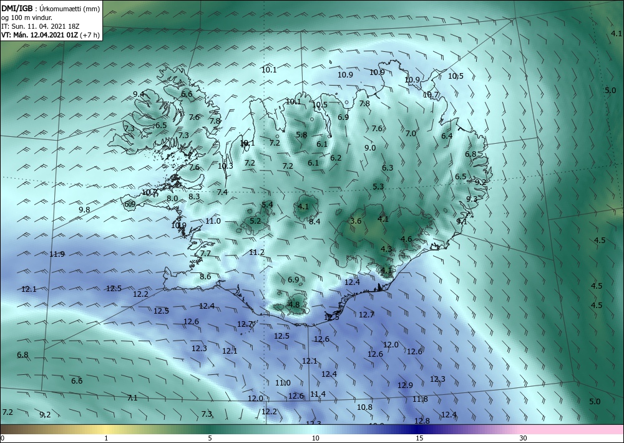Viewport: 624px width, 443px height.
Task: Click the 7.0 value in the northeast
Action: click(x=411, y=134)
